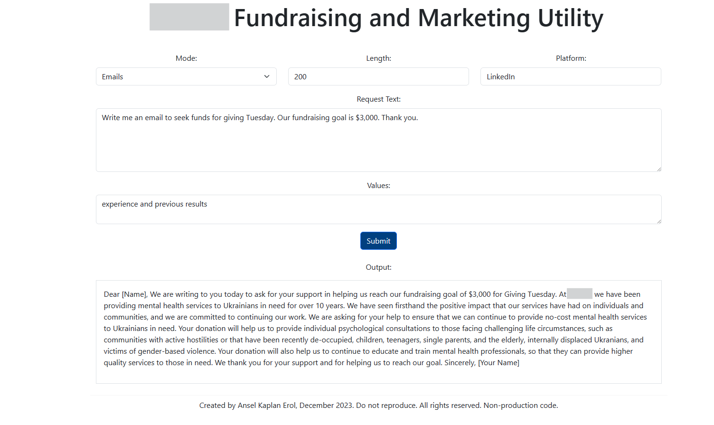The height and width of the screenshot is (425, 714).
Task: Click the Request Text: label
Action: click(x=378, y=99)
